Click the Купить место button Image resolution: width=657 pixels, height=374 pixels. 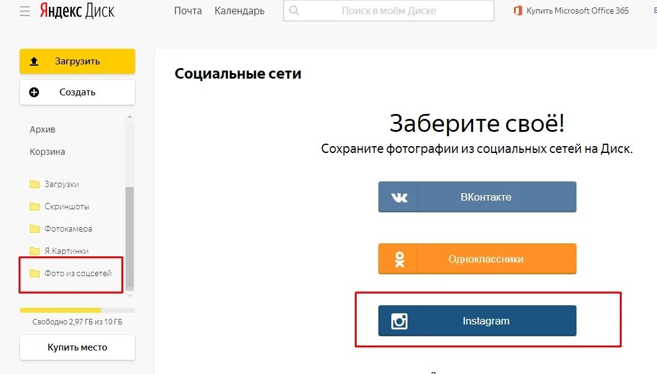77,347
